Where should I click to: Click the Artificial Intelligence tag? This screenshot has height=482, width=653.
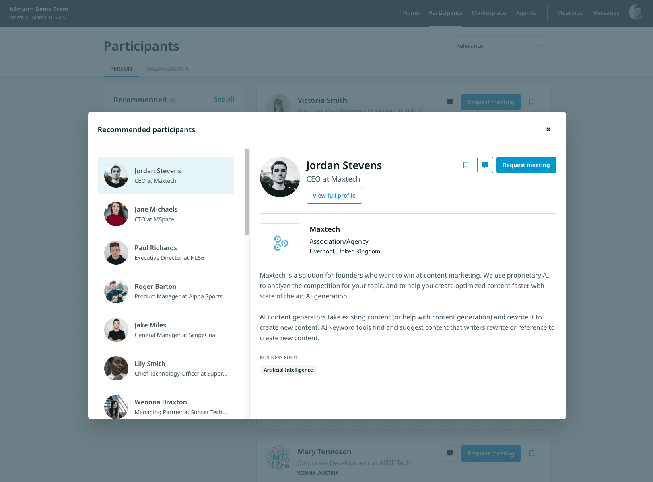(288, 370)
